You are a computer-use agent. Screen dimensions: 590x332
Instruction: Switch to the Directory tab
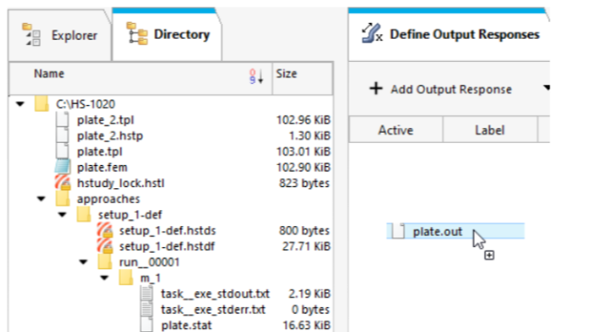[x=167, y=34]
